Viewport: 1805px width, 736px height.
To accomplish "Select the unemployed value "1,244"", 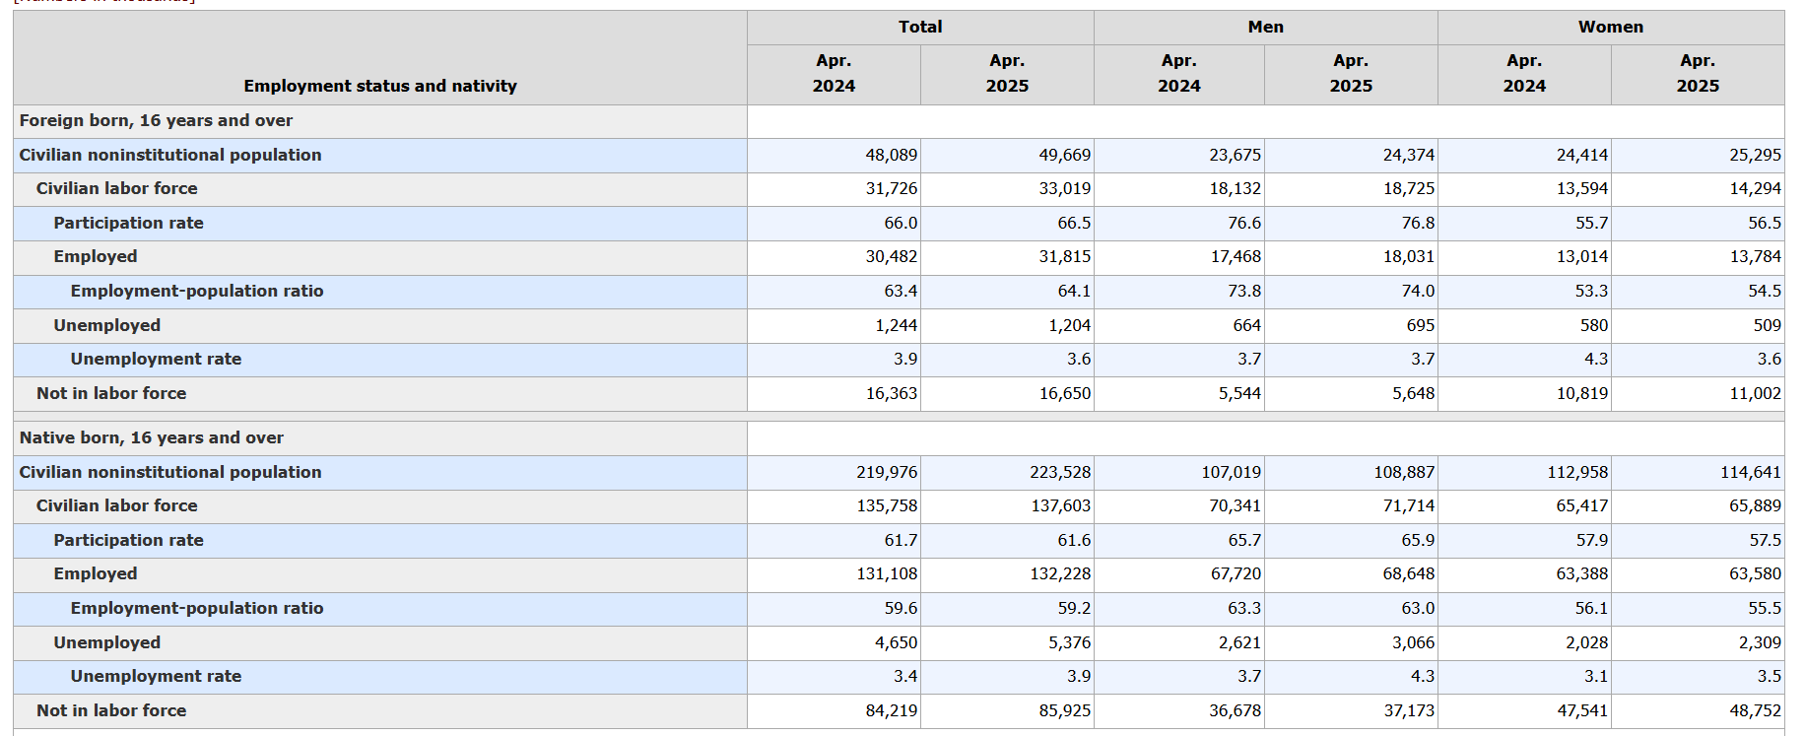I will click(897, 325).
